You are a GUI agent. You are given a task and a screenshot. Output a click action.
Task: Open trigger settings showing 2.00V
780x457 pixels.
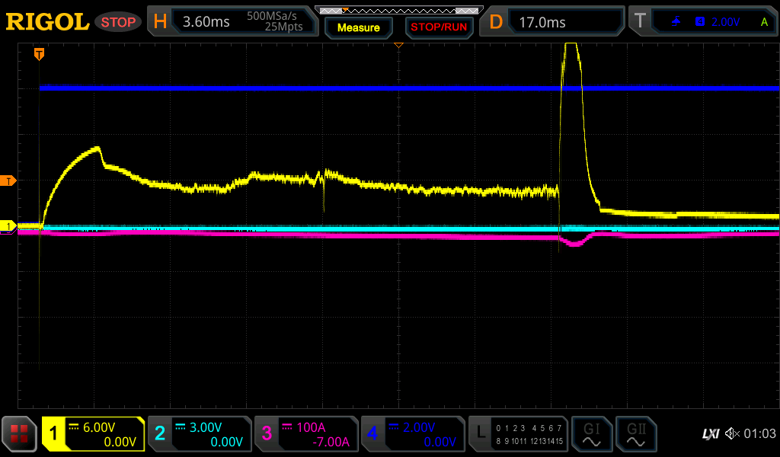(x=704, y=22)
